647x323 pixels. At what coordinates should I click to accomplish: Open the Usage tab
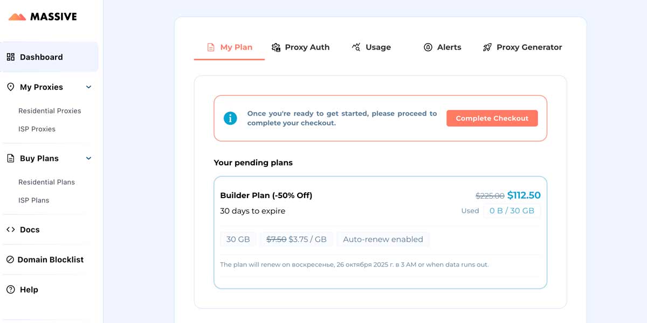coord(371,47)
